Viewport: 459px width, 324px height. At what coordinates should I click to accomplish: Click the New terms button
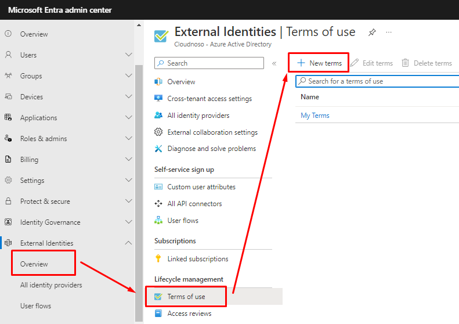tap(319, 63)
